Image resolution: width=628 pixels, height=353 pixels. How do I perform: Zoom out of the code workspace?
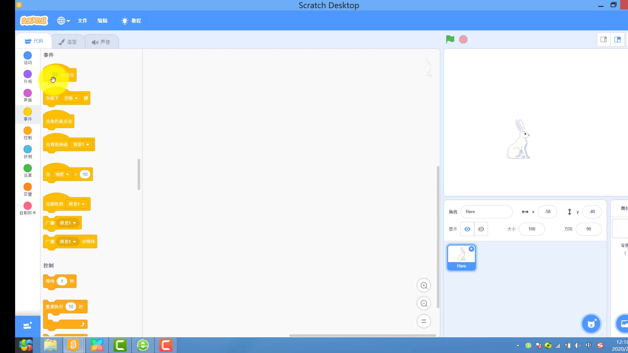424,303
